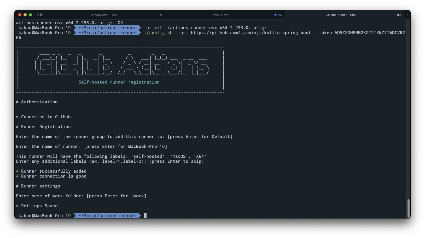Click the 'Connected to GitHub' line
Viewport: 425px width, 238px height.
coord(43,117)
